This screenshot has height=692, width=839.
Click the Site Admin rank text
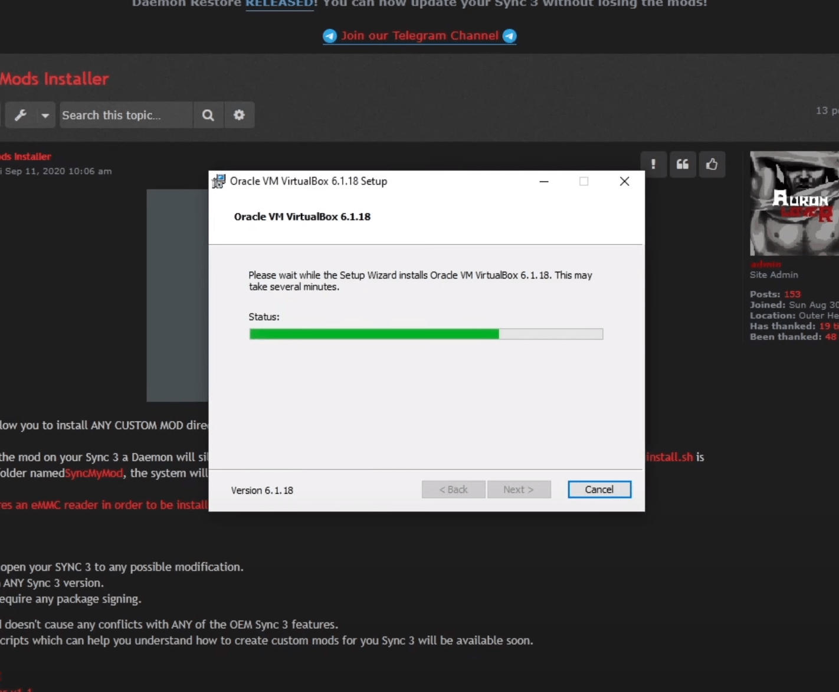click(x=774, y=275)
